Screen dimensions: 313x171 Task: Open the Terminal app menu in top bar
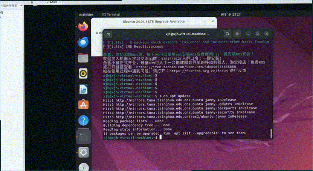[x=111, y=15]
